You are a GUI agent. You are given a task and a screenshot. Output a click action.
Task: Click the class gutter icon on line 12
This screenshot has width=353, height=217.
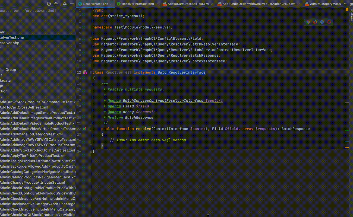click(85, 72)
